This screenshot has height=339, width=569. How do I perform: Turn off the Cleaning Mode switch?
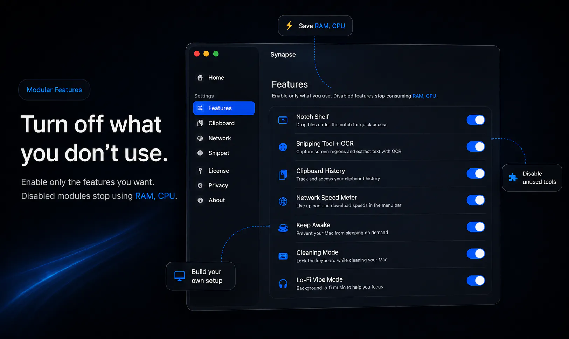tap(476, 254)
